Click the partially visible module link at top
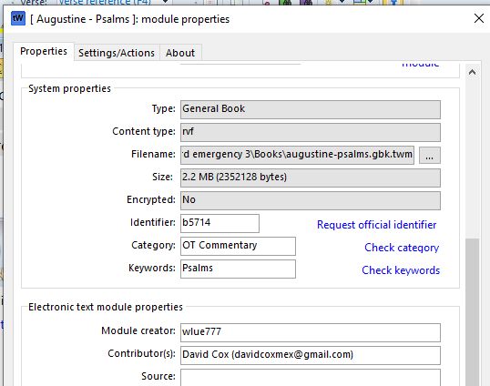Viewport: 490px width, 386px height. coord(420,64)
